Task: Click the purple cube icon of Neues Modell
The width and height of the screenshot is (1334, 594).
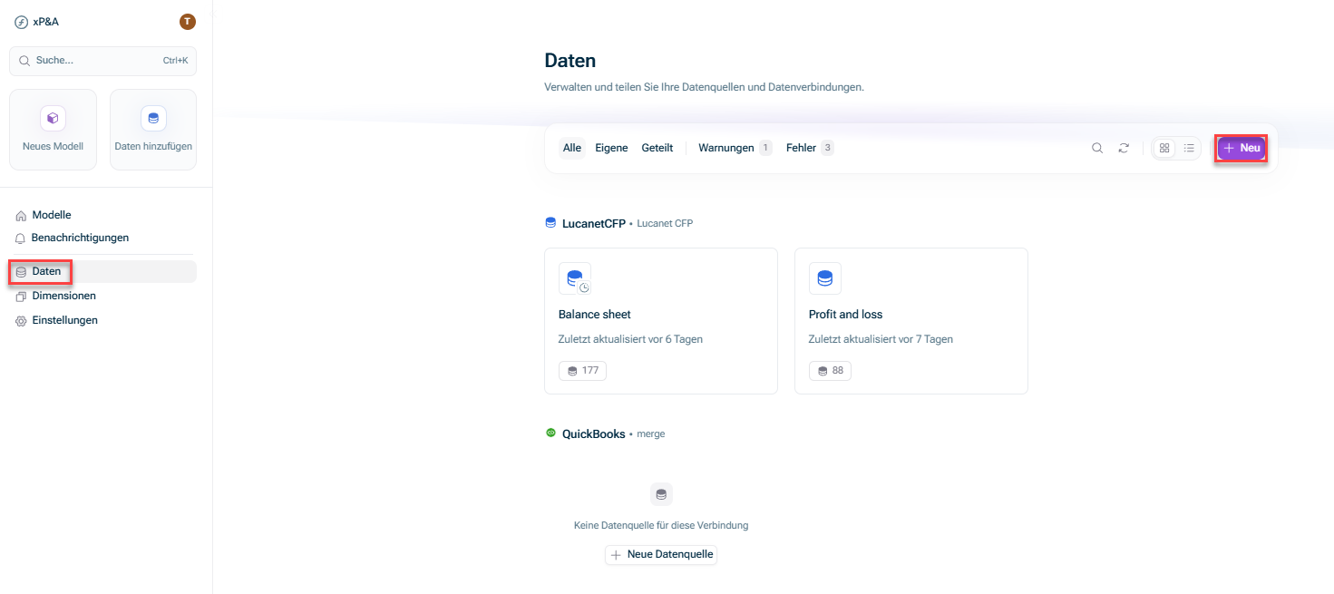Action: [x=53, y=118]
